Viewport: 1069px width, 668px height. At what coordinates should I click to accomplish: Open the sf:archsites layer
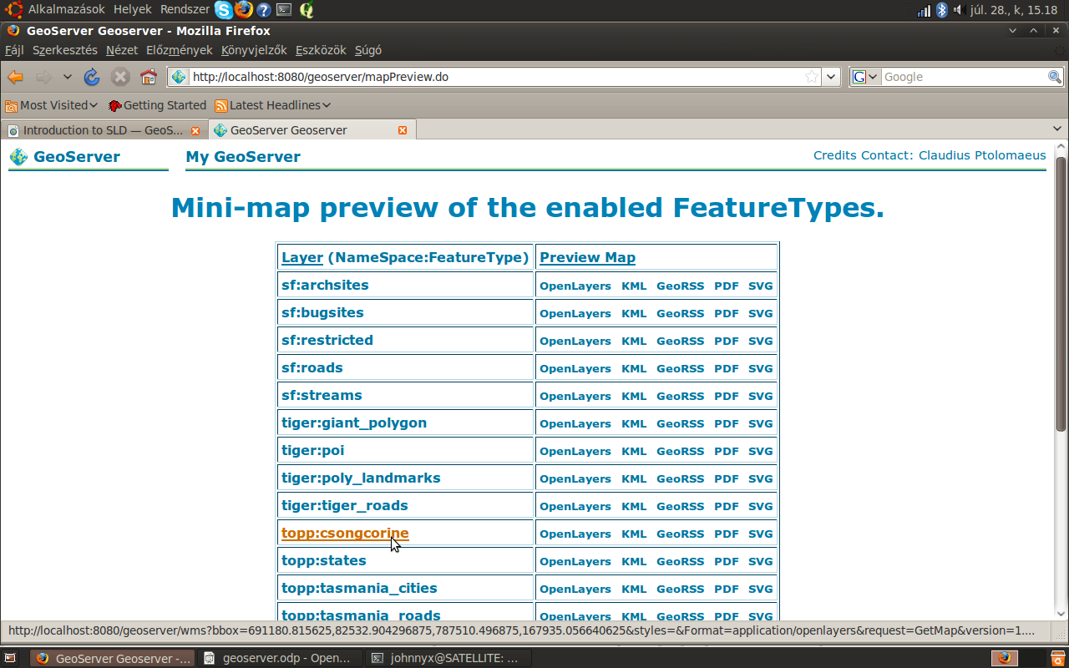tap(325, 285)
